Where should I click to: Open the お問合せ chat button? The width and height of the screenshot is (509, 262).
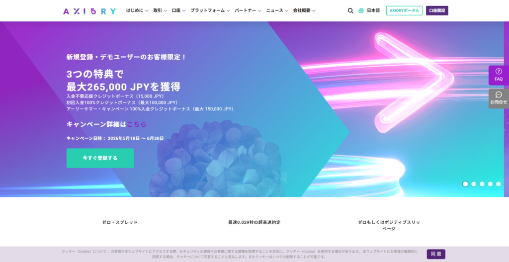499,98
